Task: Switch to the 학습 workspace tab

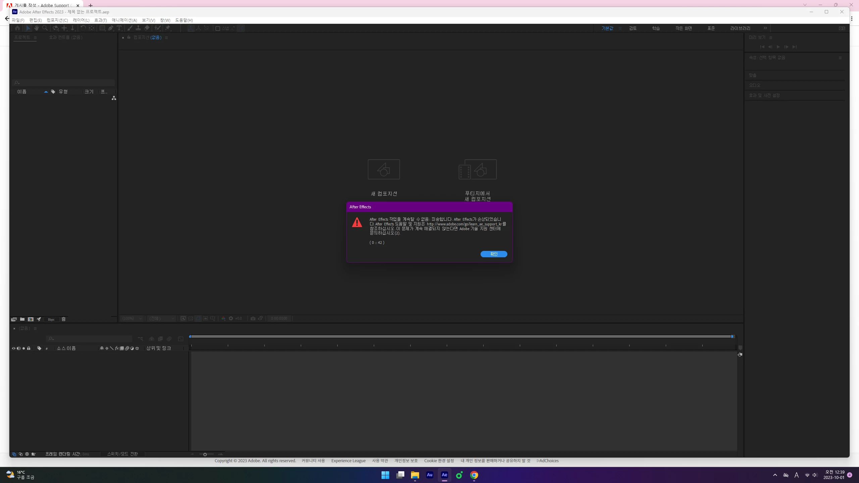Action: pyautogui.click(x=656, y=28)
